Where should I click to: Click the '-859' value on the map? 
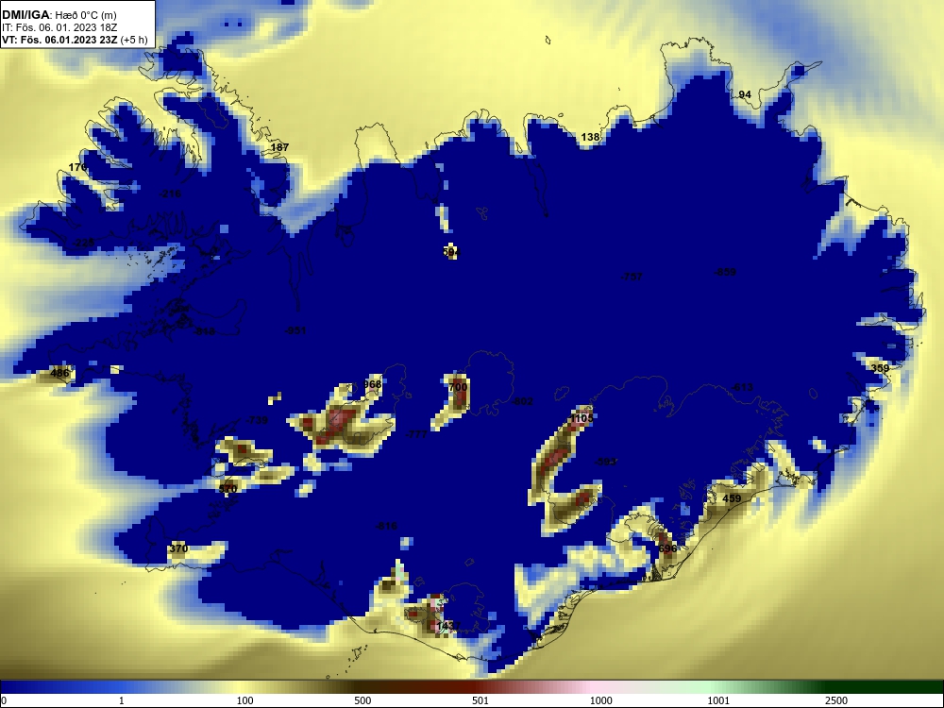pos(725,272)
